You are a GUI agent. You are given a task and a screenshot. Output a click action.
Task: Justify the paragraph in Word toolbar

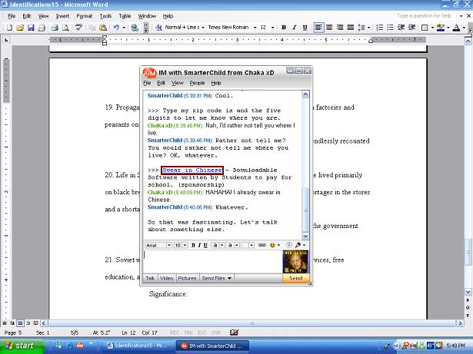[350, 28]
